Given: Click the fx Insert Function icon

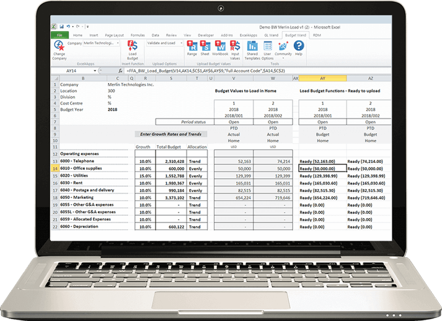Looking at the screenshot, I should [x=120, y=71].
